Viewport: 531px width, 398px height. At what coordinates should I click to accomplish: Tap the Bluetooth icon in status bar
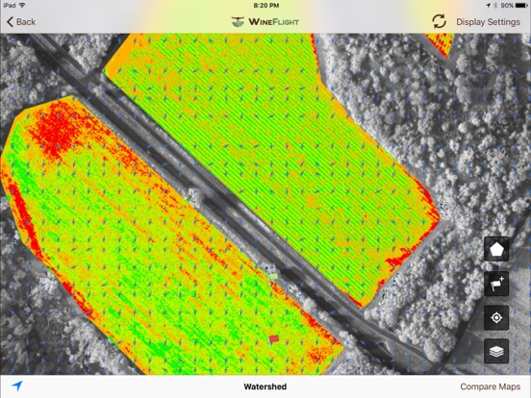(x=495, y=5)
